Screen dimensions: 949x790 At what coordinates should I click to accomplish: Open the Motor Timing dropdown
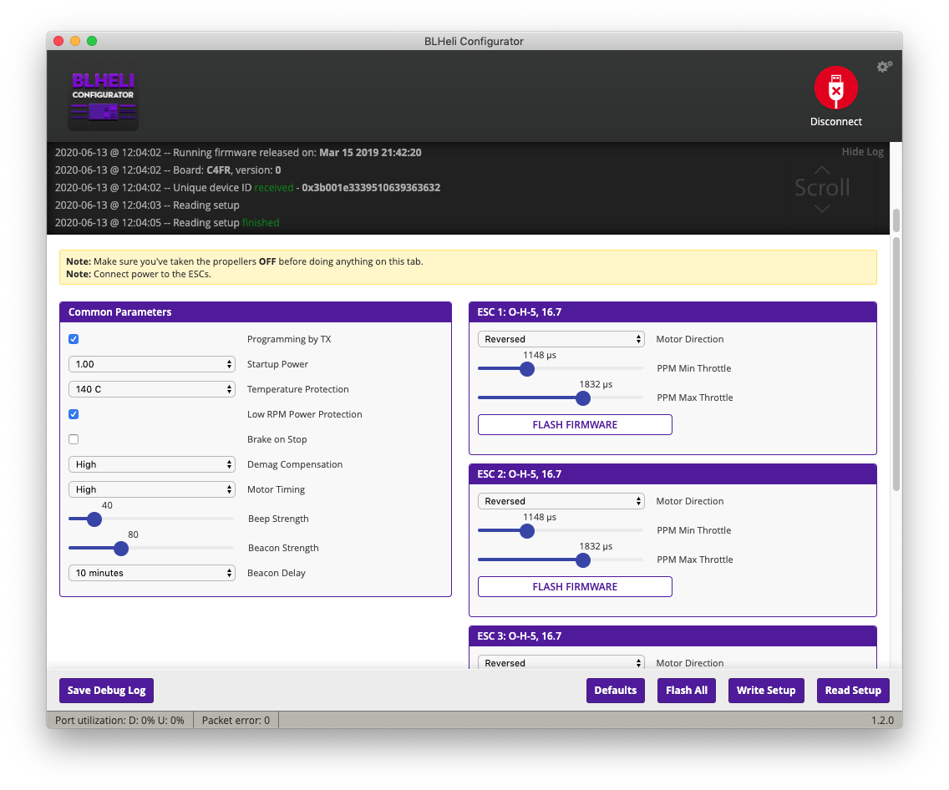pos(152,489)
